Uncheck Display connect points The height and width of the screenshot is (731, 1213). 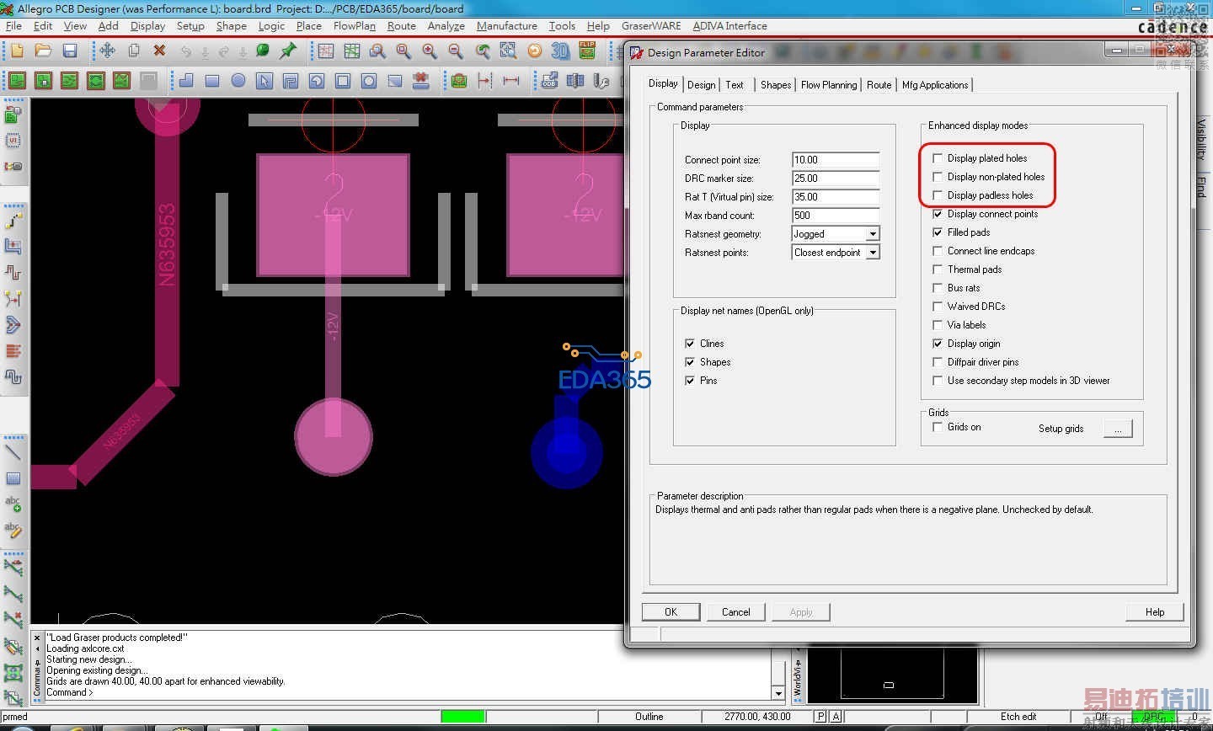938,214
